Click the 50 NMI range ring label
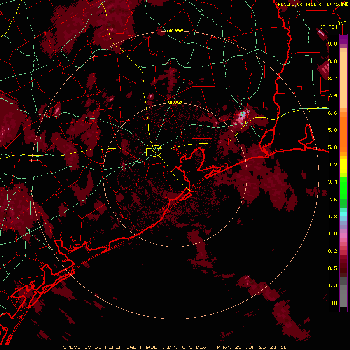This screenshot has height=350, width=350. tap(175, 103)
